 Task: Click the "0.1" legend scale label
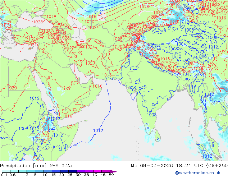pyautogui.click(x=4, y=175)
